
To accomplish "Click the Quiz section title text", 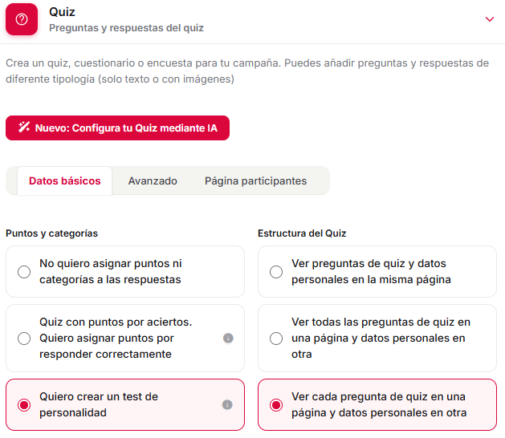I will click(x=62, y=12).
